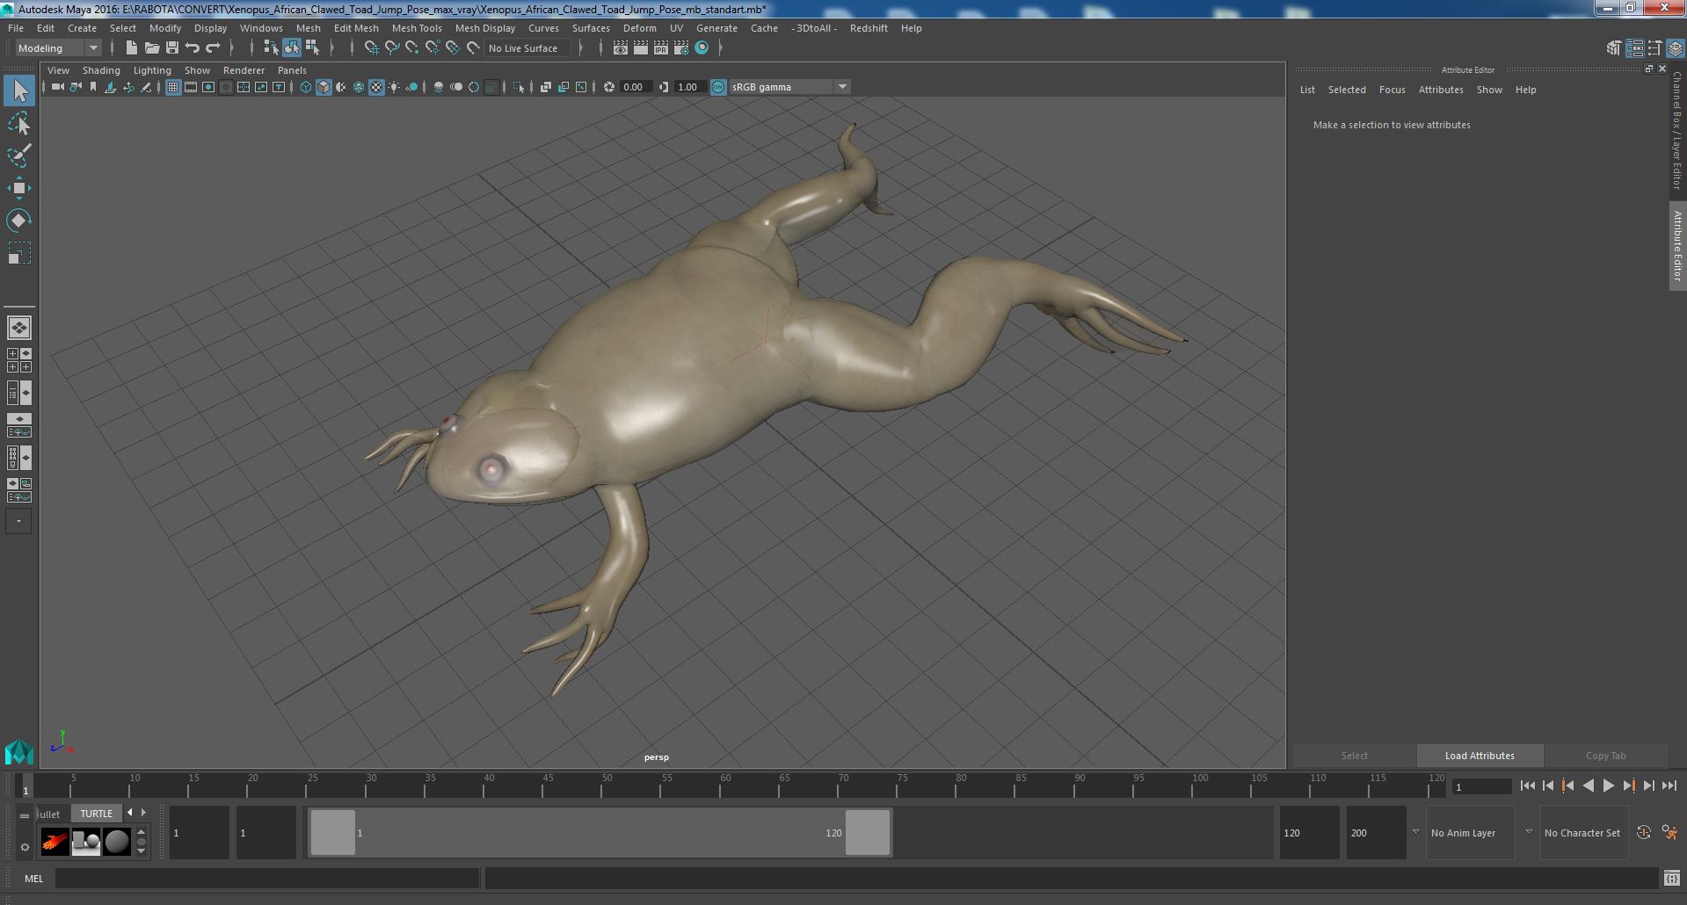The image size is (1687, 905).
Task: Select the arrow Select tool in toolbox
Action: coord(19,90)
